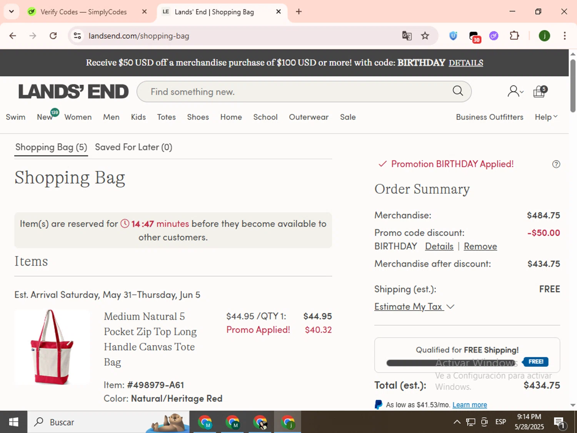Image resolution: width=577 pixels, height=433 pixels.
Task: Click the PayPal logo icon
Action: 379,405
